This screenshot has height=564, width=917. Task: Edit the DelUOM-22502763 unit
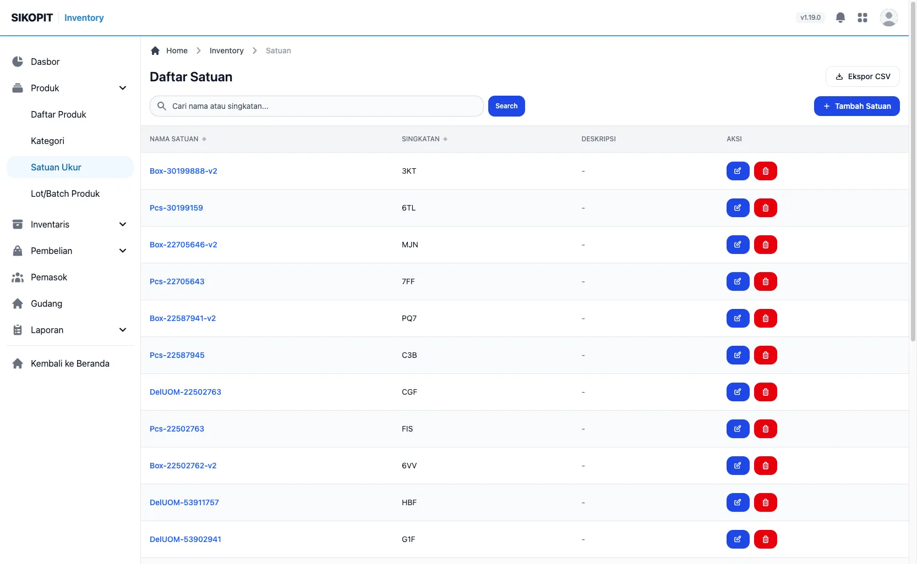point(738,392)
